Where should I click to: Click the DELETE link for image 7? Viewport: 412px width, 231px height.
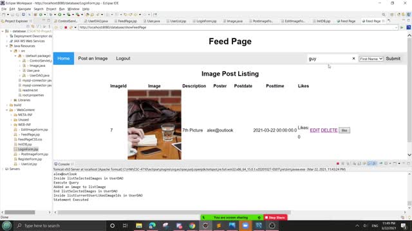pos(329,130)
